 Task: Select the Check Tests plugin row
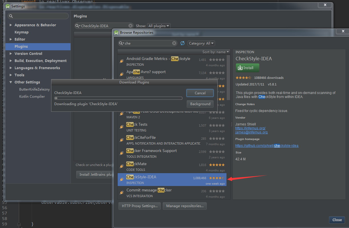172,127
